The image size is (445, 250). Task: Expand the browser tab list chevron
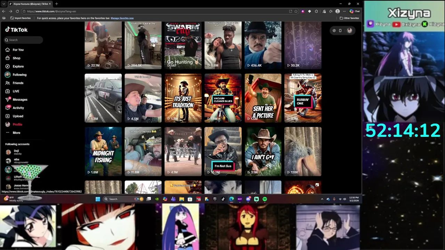click(3, 4)
